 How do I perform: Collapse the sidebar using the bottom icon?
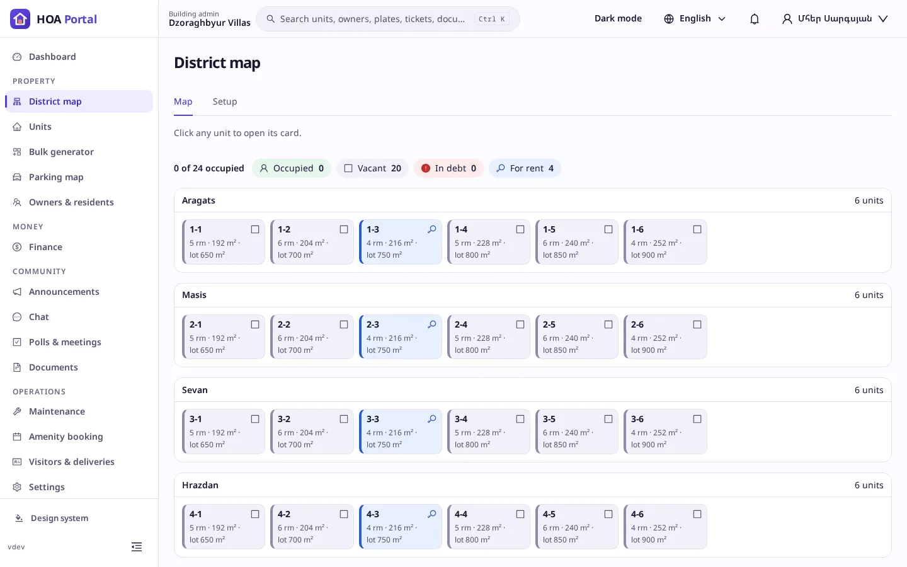pyautogui.click(x=137, y=547)
